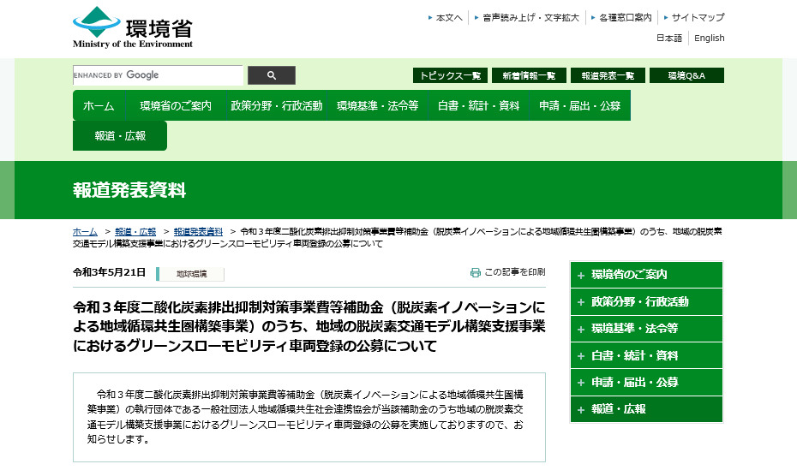Open the 環境Q&A button
The image size is (797, 476).
tap(686, 75)
